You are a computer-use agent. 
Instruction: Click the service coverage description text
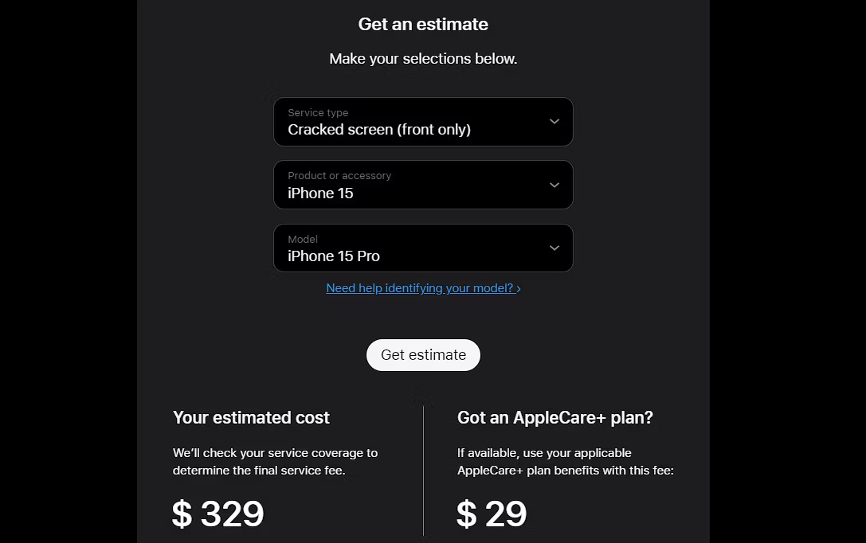276,461
